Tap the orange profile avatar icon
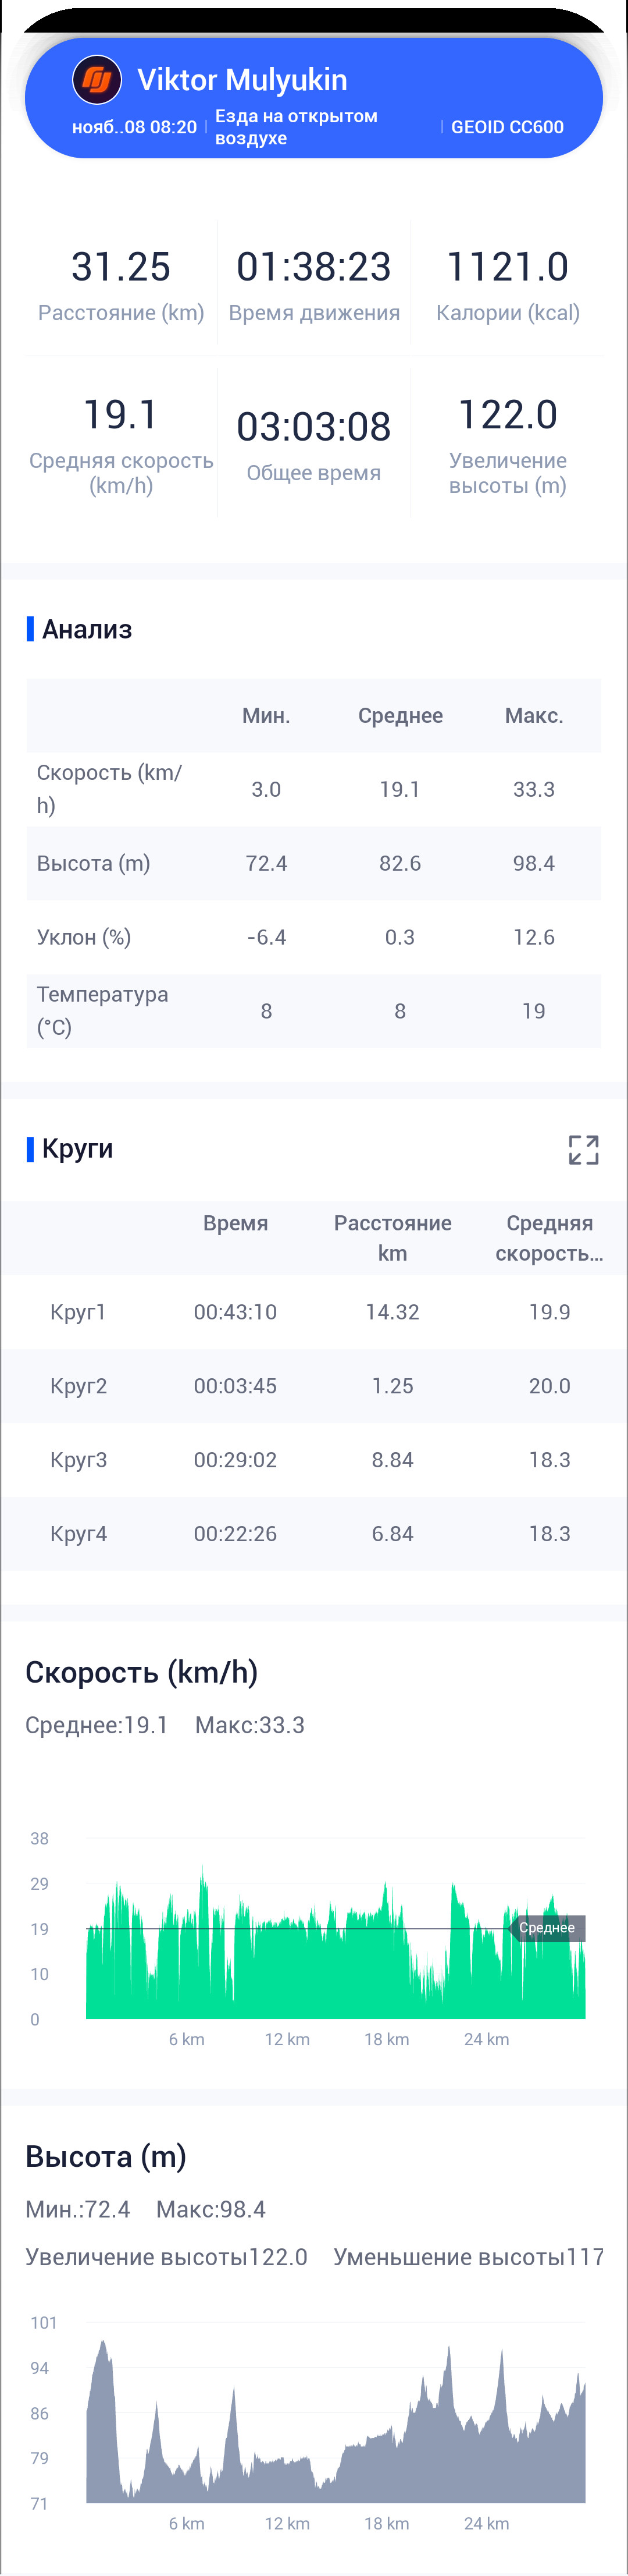628x2576 pixels. 97,80
